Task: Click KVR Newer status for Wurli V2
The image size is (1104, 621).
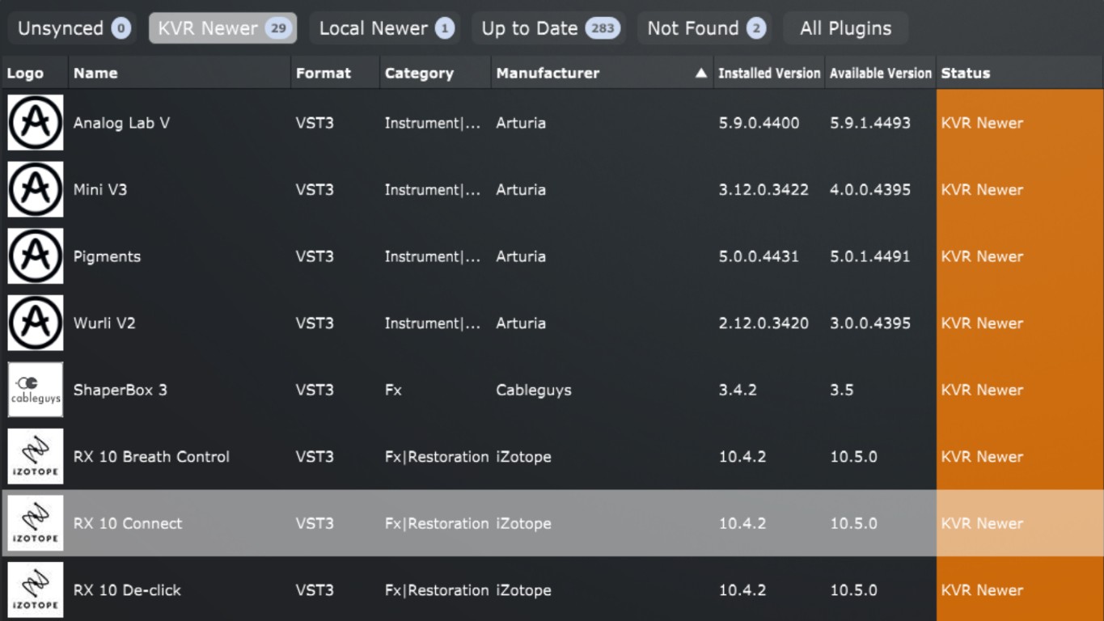Action: (982, 323)
